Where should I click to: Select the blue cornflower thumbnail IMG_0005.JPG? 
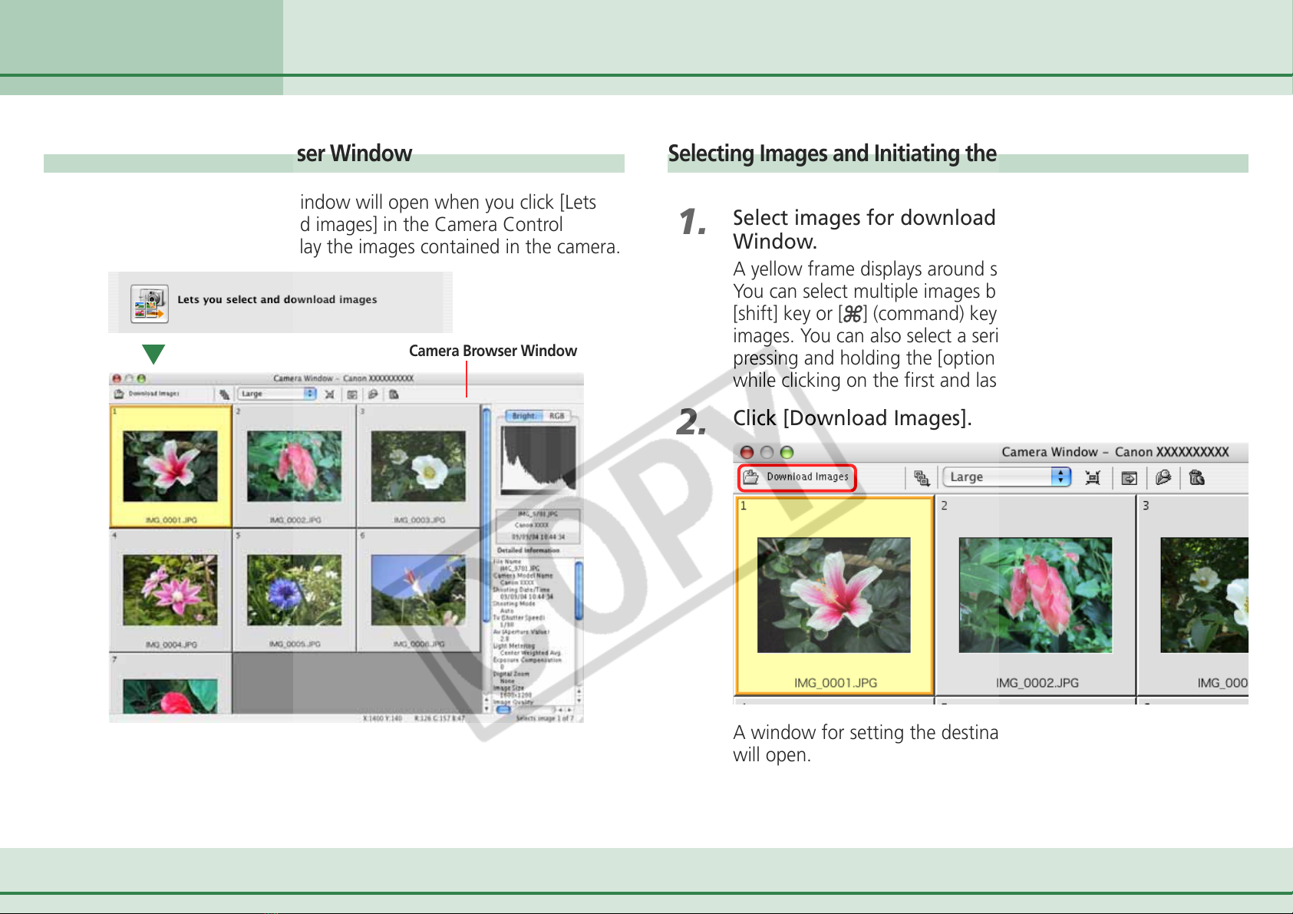294,590
